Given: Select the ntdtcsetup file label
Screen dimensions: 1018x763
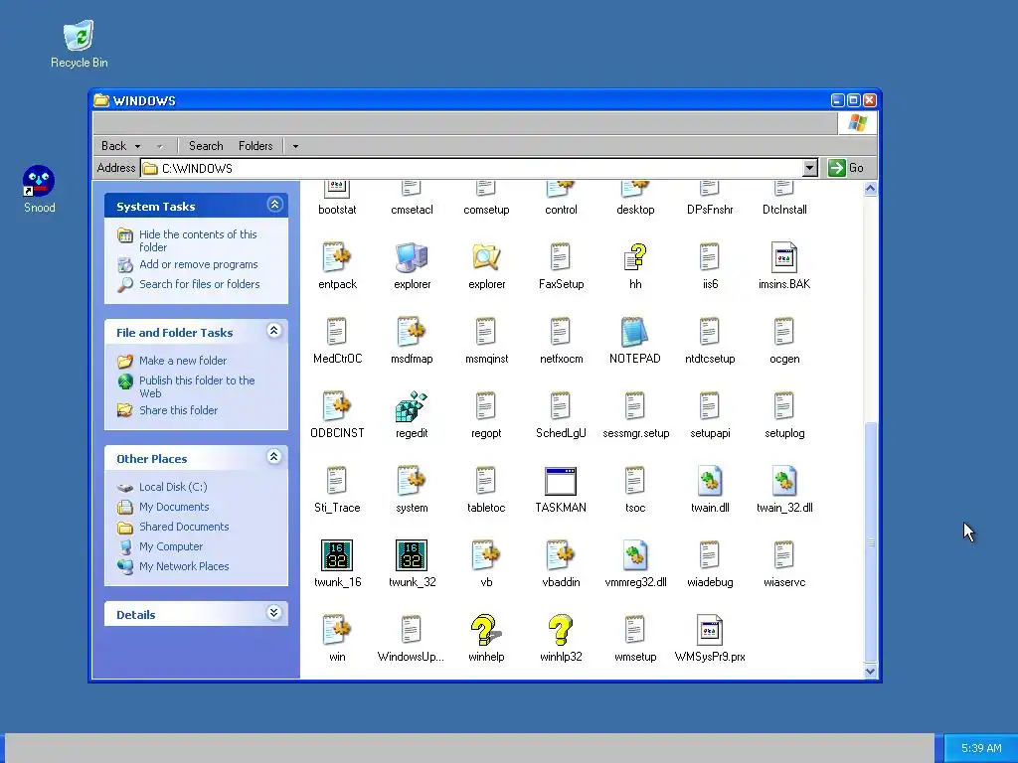Looking at the screenshot, I should tap(710, 358).
